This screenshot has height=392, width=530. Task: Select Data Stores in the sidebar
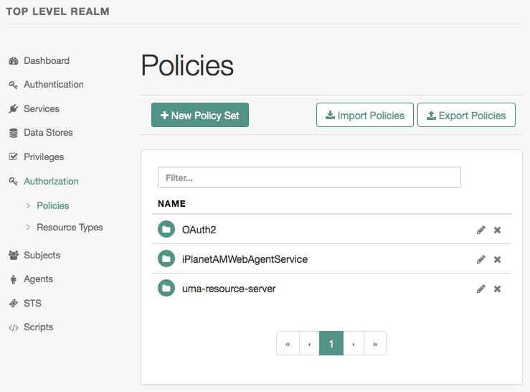(x=48, y=133)
